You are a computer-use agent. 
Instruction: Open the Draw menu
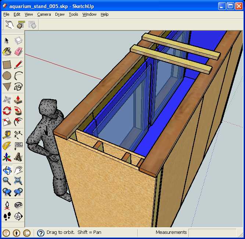60,14
